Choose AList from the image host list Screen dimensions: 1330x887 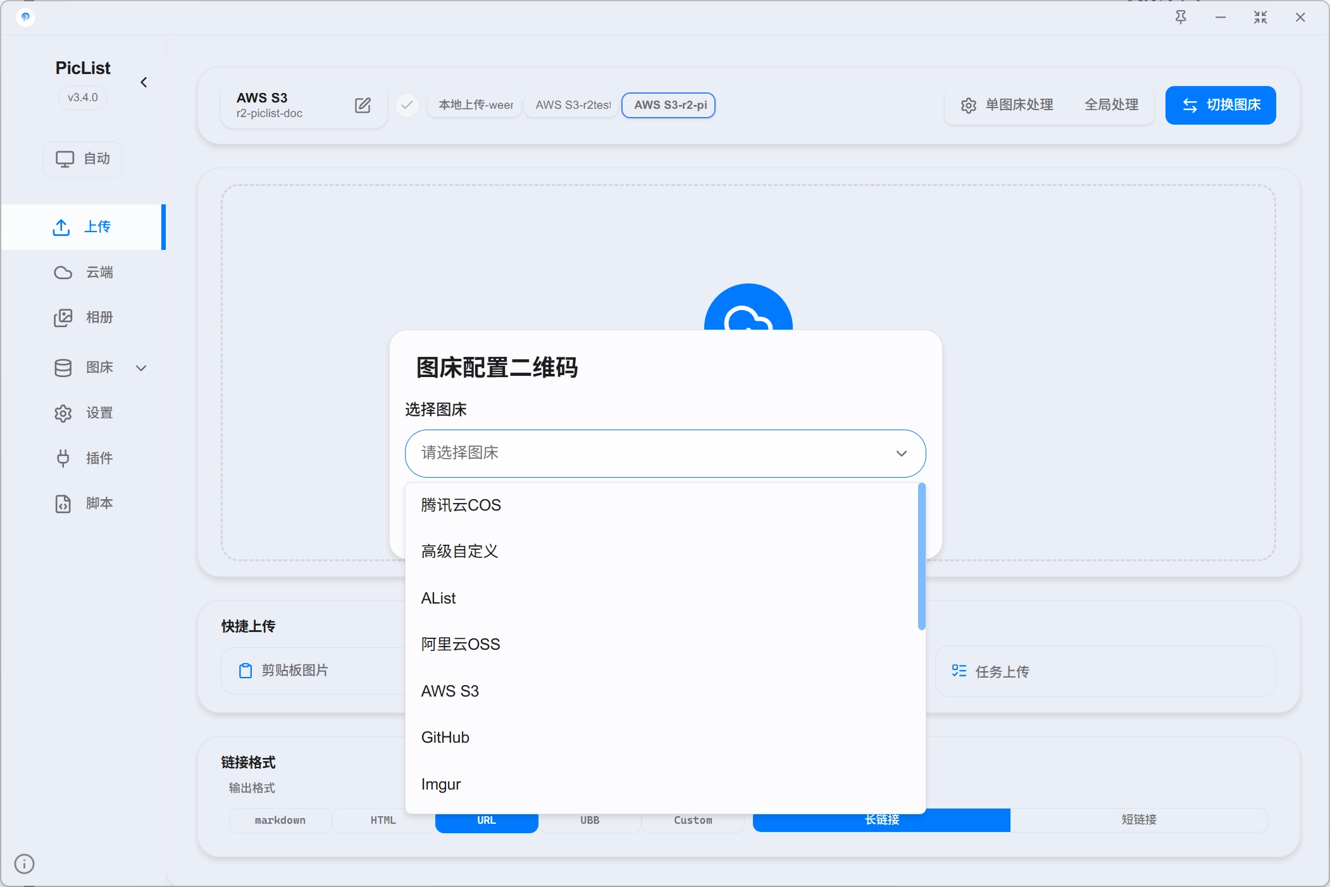point(662,598)
